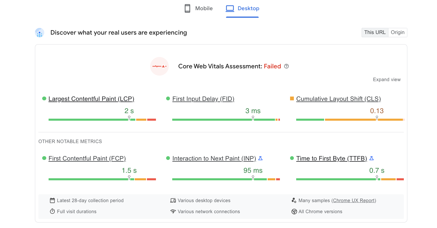Open the First Input Delay link
The height and width of the screenshot is (228, 437).
[203, 99]
